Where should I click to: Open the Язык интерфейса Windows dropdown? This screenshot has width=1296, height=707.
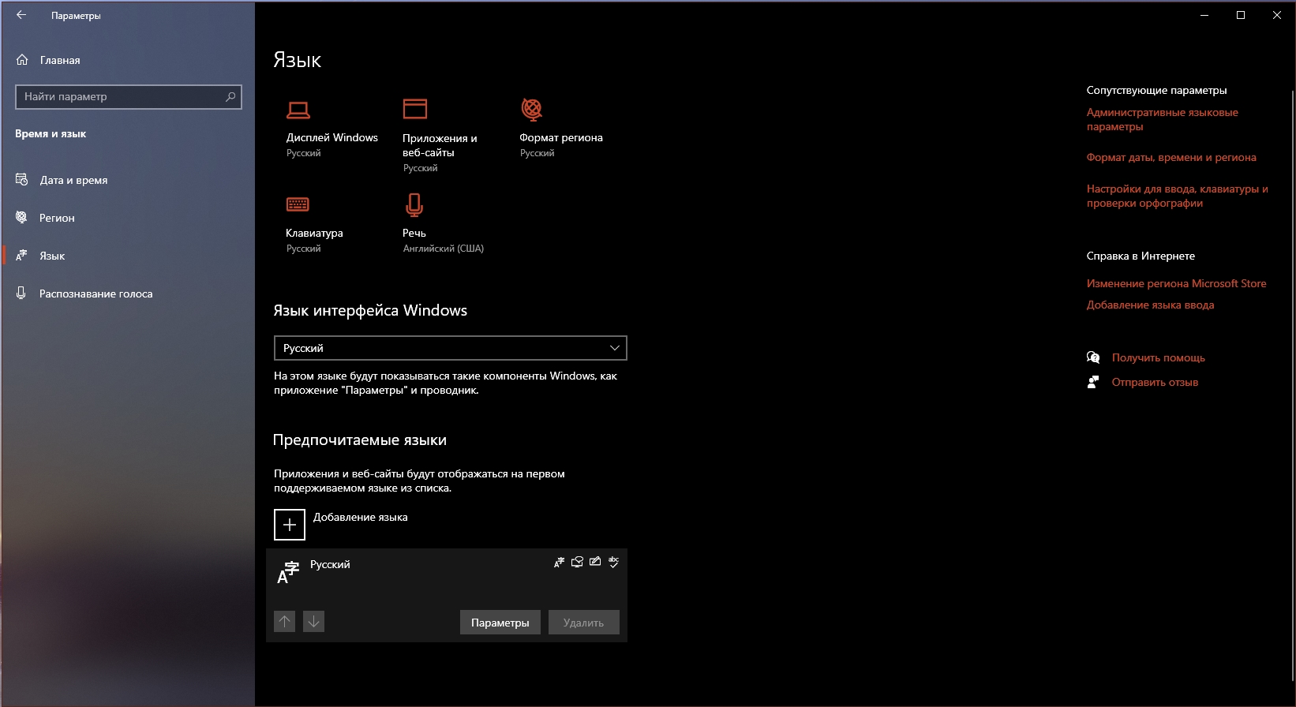(x=450, y=348)
